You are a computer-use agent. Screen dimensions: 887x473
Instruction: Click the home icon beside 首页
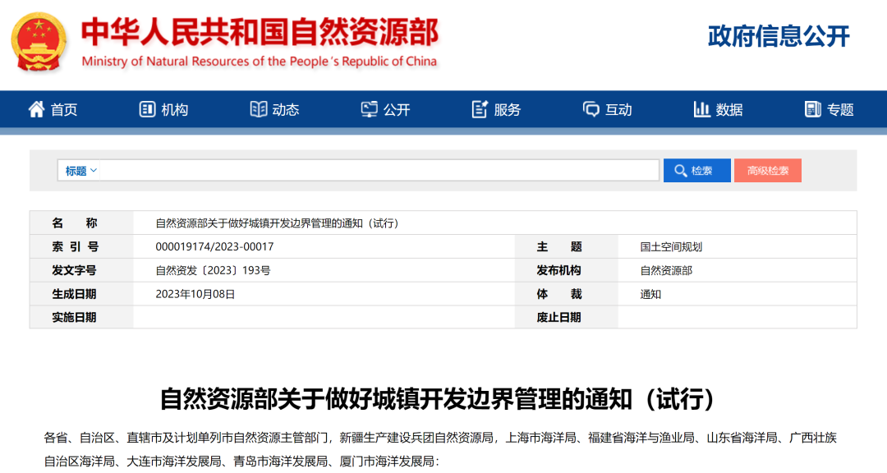36,108
